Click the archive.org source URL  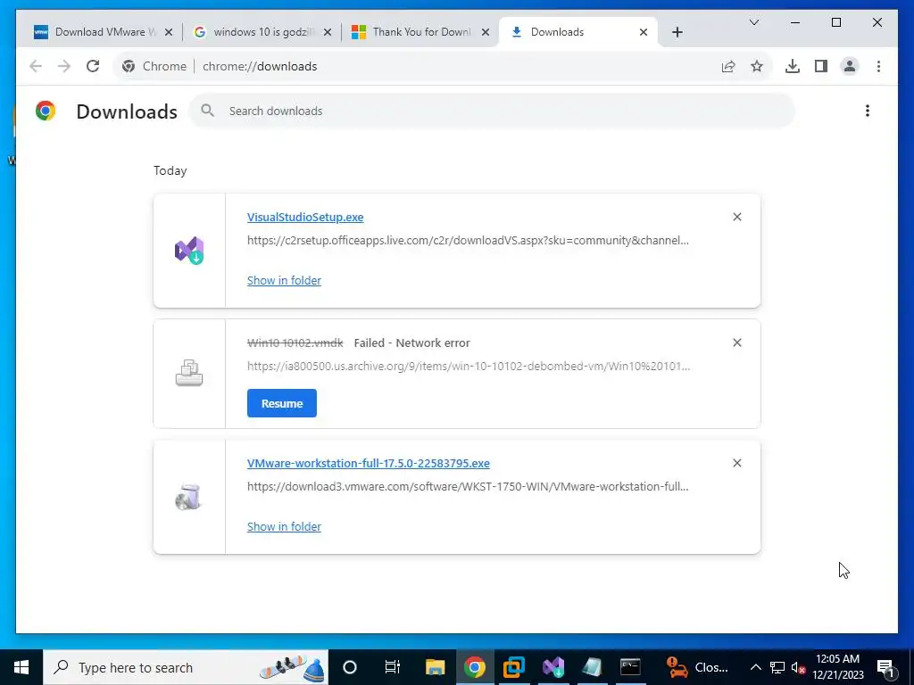point(468,366)
